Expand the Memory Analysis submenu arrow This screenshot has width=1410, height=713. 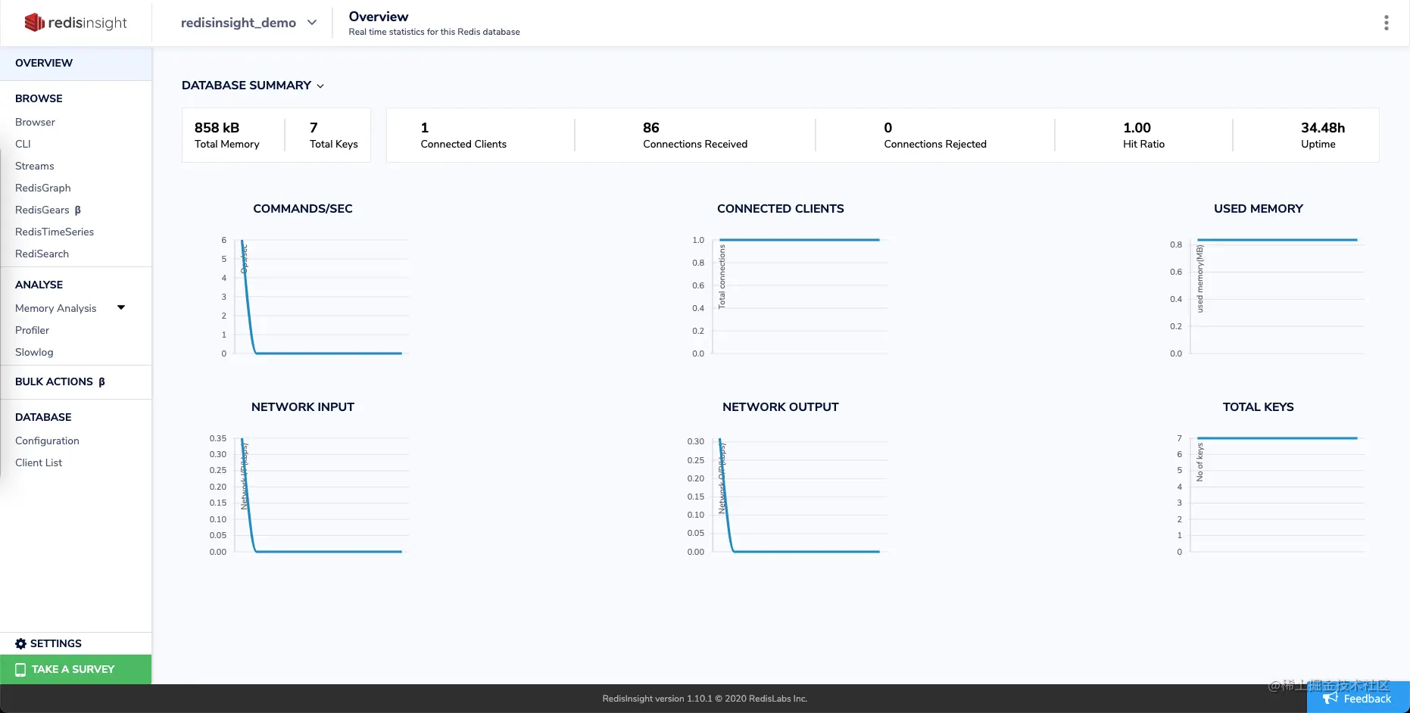click(121, 307)
